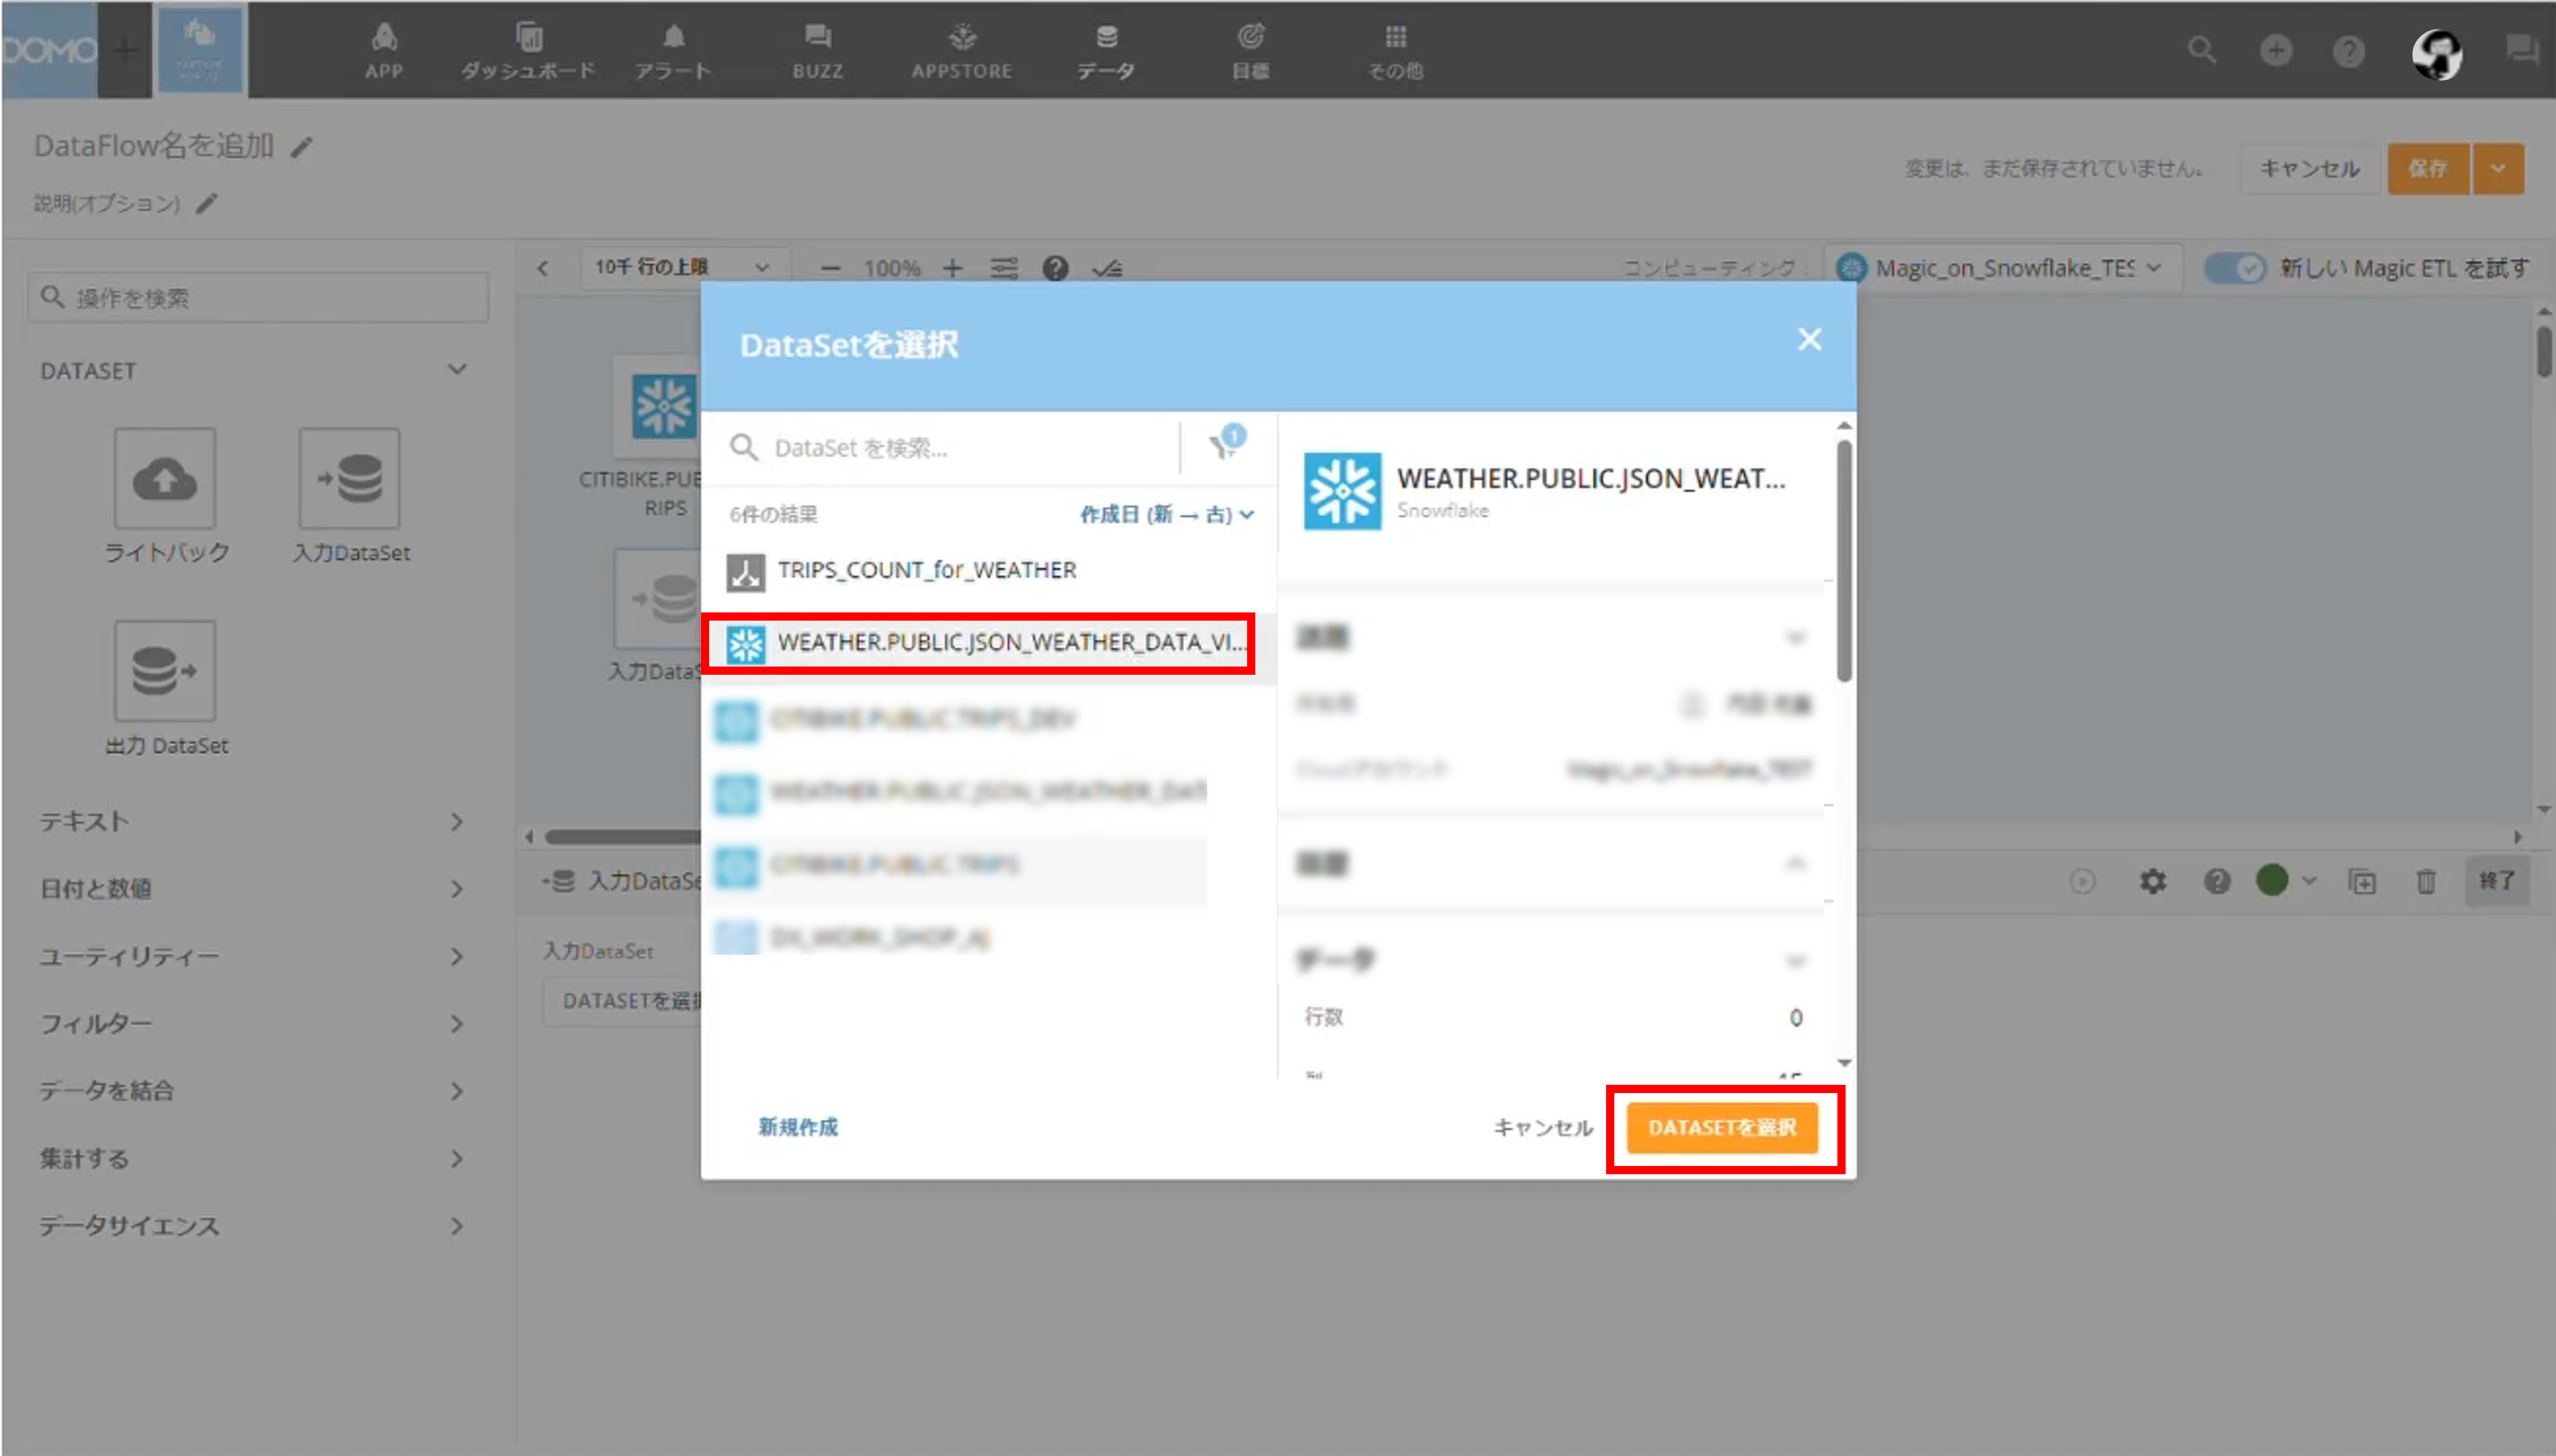Open the save options dropdown arrow
Viewport: 2556px width, 1456px height.
pos(2498,168)
